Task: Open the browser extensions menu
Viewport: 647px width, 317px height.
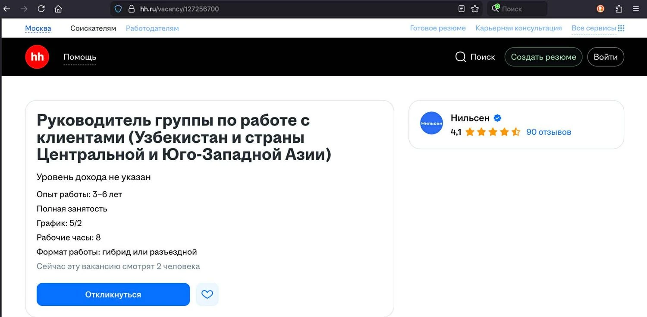Action: click(x=619, y=9)
